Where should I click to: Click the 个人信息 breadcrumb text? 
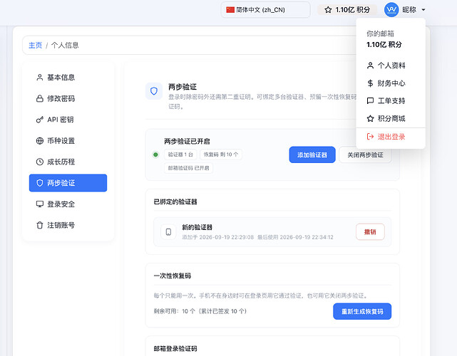[65, 45]
